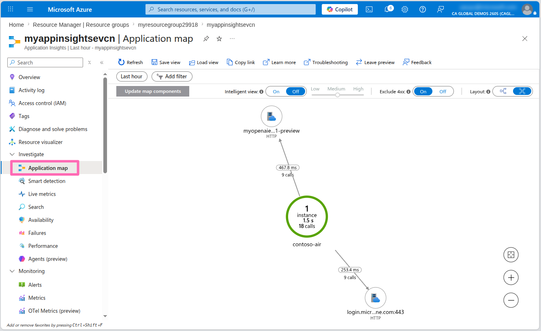541x331 pixels.
Task: Open the Intelligent view info icon
Action: coord(261,92)
